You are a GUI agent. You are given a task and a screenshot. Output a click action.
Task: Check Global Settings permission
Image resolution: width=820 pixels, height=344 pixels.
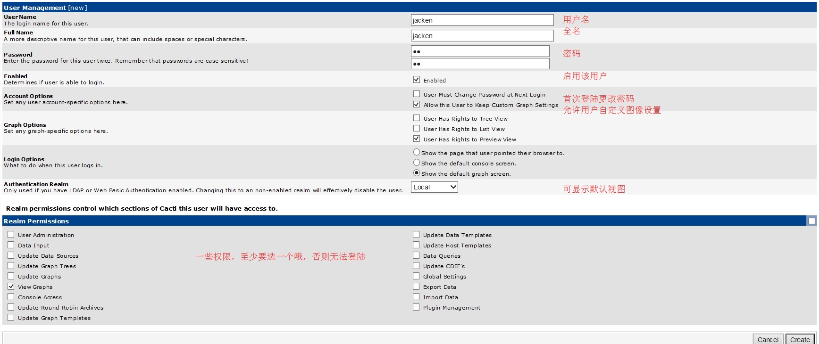pos(416,276)
